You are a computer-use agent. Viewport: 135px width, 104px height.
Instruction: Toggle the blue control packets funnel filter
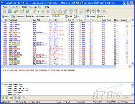coord(98,11)
